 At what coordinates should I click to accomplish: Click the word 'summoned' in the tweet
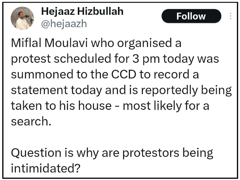42,74
